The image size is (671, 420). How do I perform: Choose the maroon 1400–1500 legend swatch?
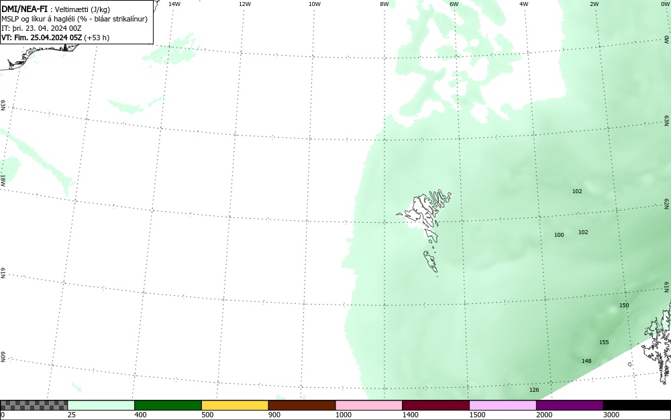435,405
